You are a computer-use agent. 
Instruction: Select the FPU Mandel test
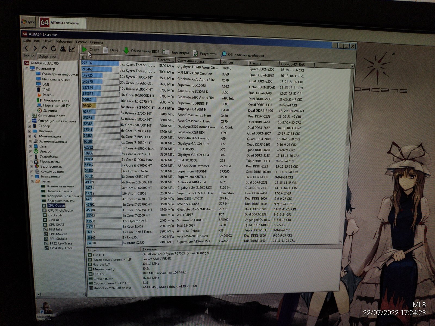[x=58, y=234]
